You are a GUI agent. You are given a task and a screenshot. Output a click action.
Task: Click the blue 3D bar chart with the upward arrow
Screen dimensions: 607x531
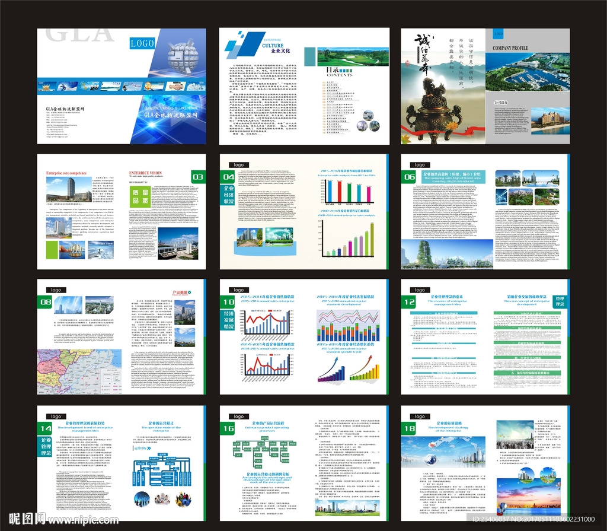(x=331, y=370)
